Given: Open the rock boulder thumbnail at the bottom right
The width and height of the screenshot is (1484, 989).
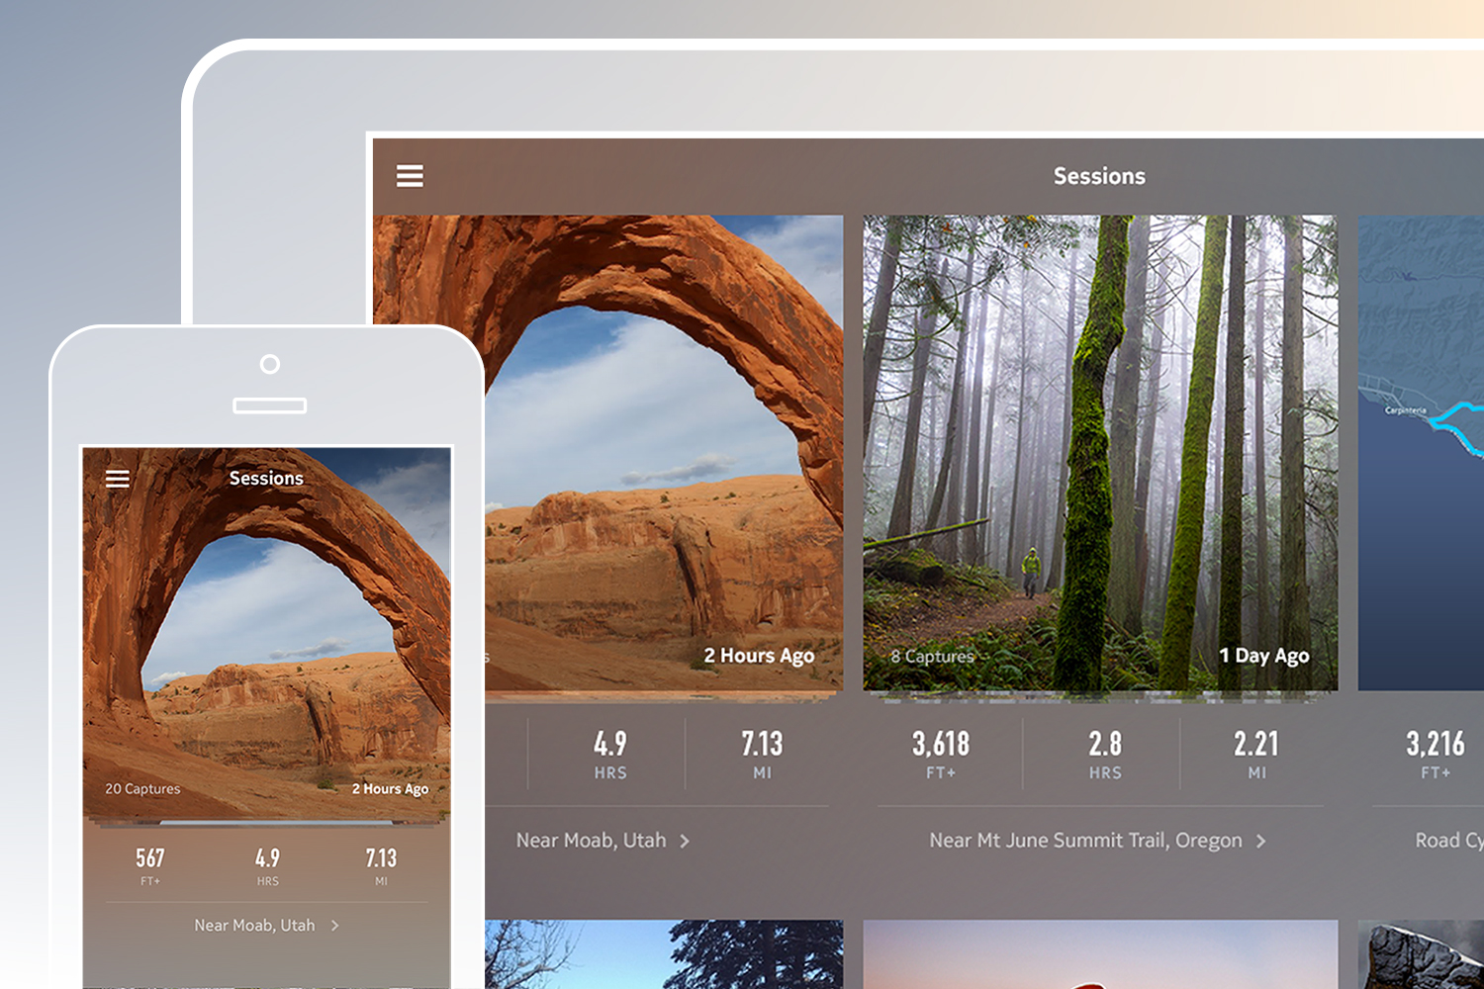Looking at the screenshot, I should tap(1421, 954).
